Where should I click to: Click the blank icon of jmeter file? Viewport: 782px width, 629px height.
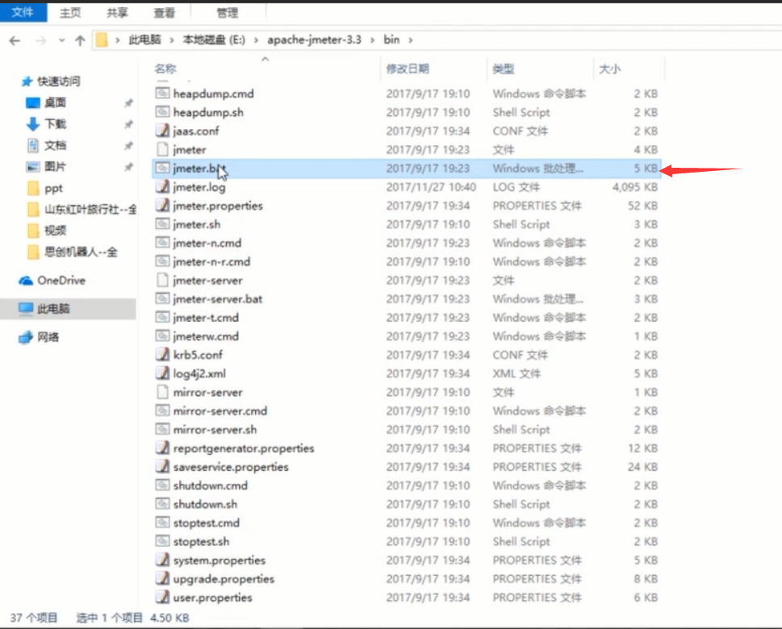tap(162, 149)
